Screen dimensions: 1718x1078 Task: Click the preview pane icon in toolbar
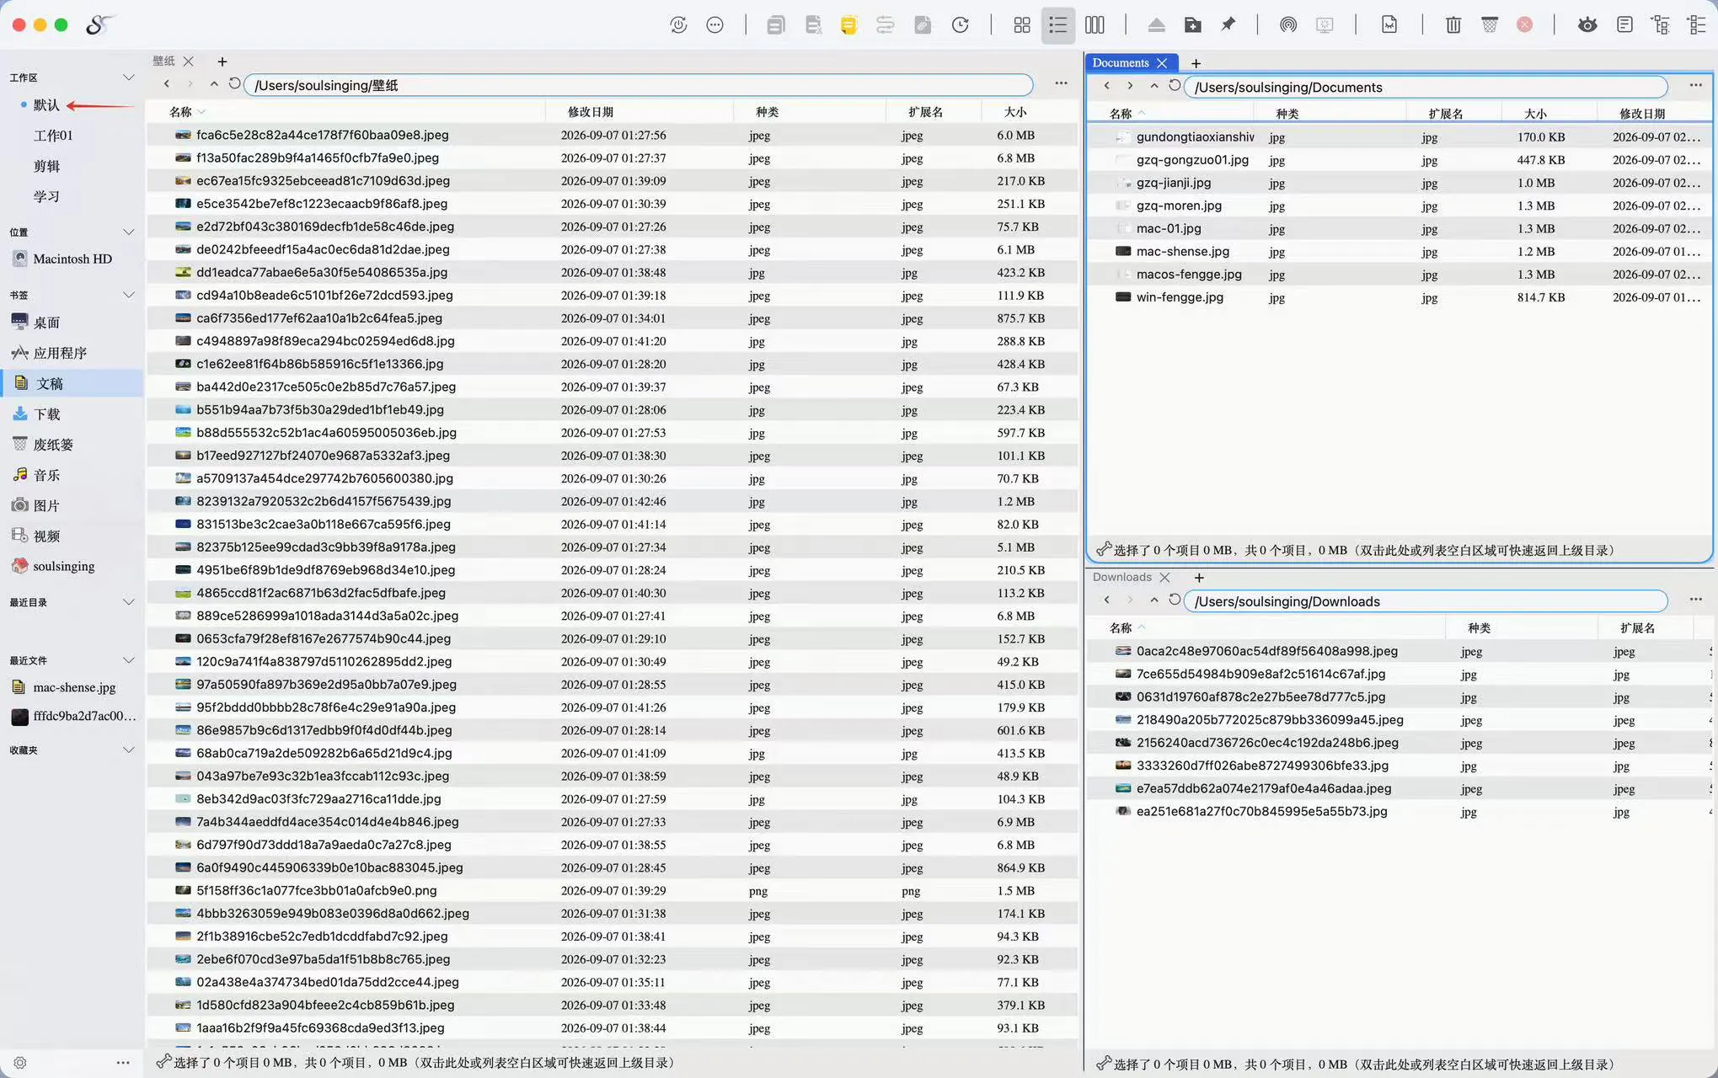coord(1624,25)
